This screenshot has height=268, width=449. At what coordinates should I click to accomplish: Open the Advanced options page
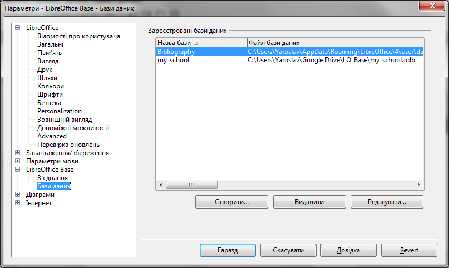click(x=52, y=136)
